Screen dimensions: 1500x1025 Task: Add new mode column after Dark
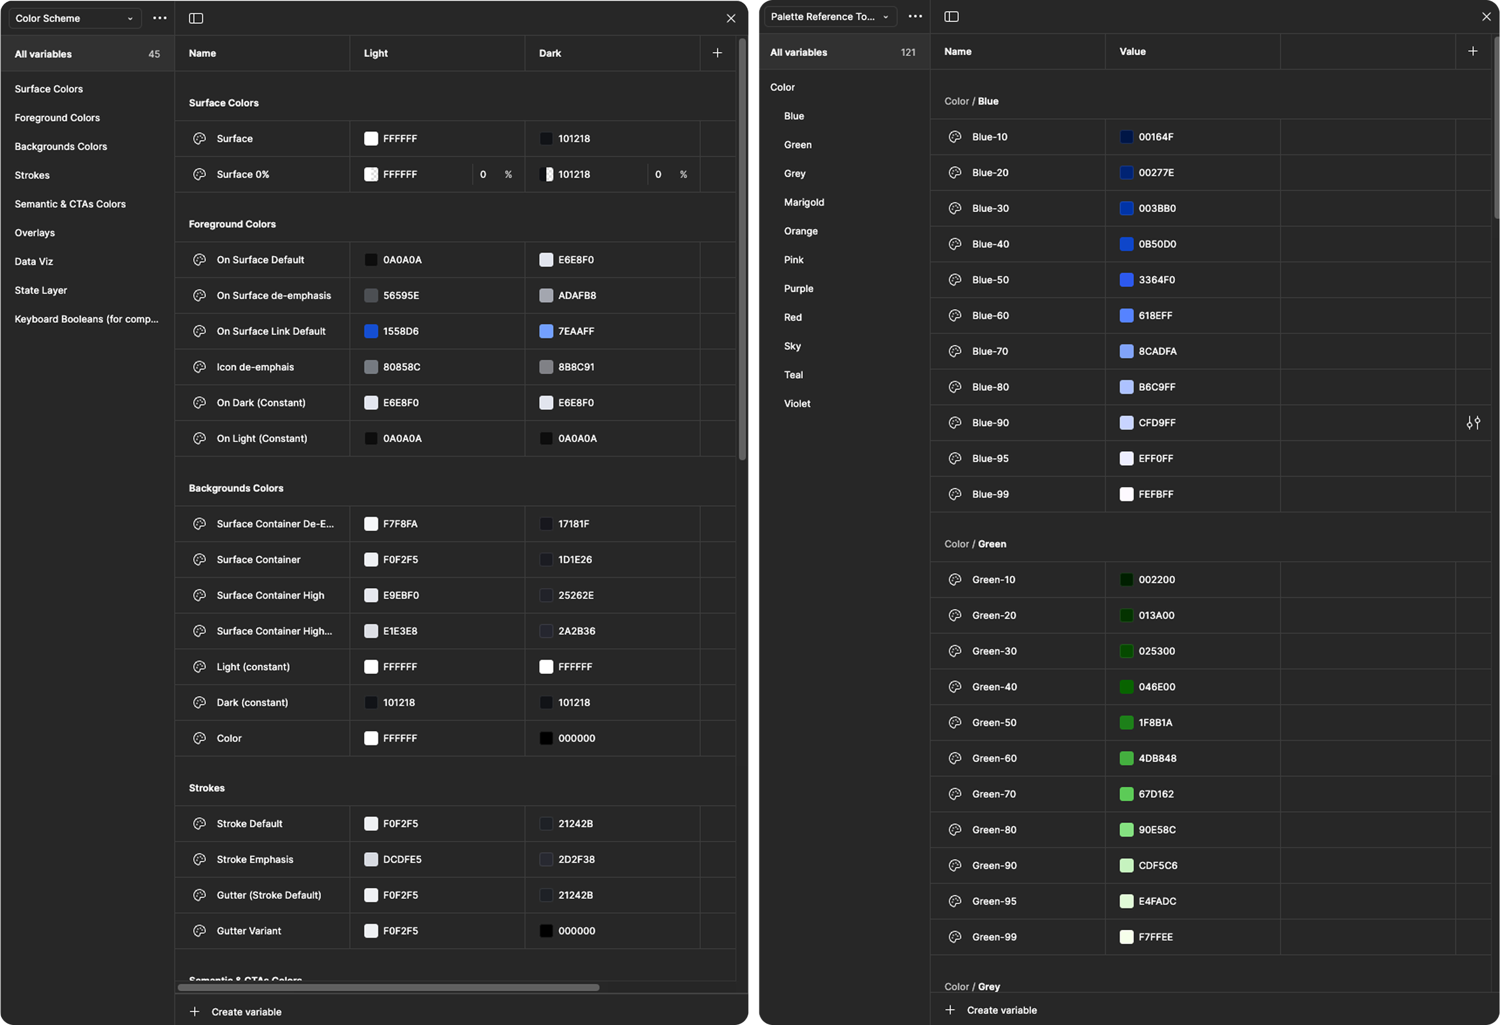717,53
